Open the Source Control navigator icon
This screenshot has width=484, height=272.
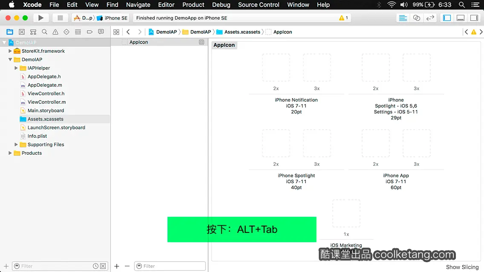pos(22,32)
